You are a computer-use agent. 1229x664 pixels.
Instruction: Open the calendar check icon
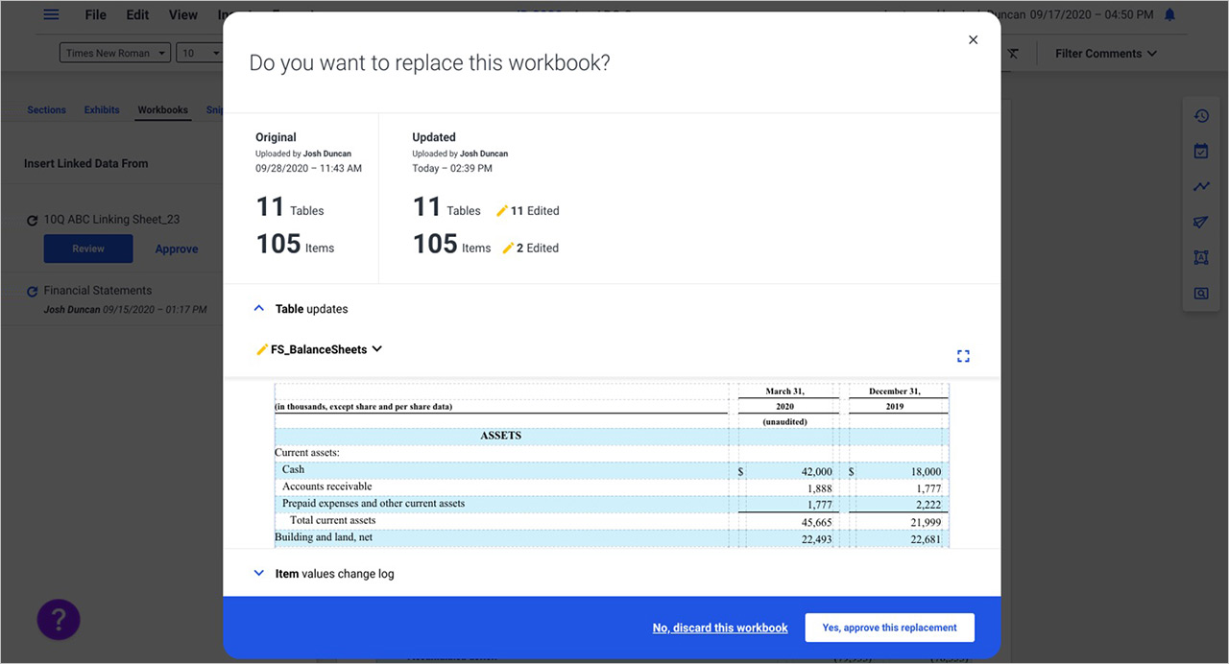(1201, 152)
